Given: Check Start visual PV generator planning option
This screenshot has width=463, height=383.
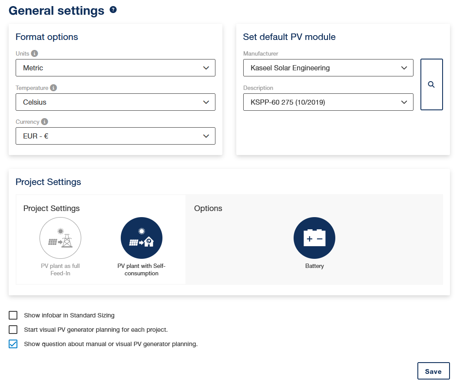Looking at the screenshot, I should click(x=13, y=330).
